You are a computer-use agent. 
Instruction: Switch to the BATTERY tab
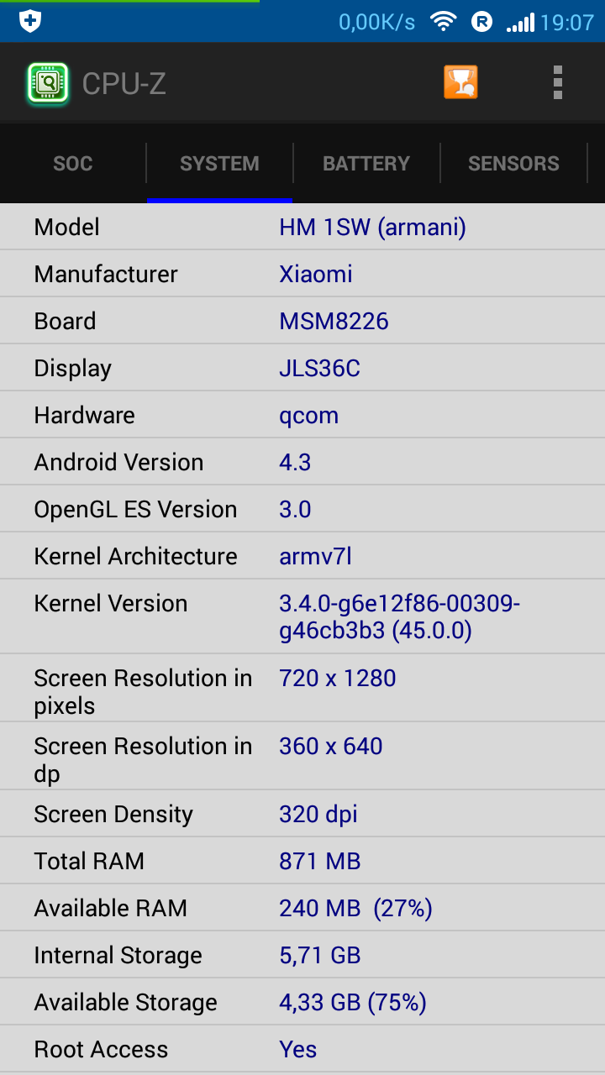[x=366, y=163]
